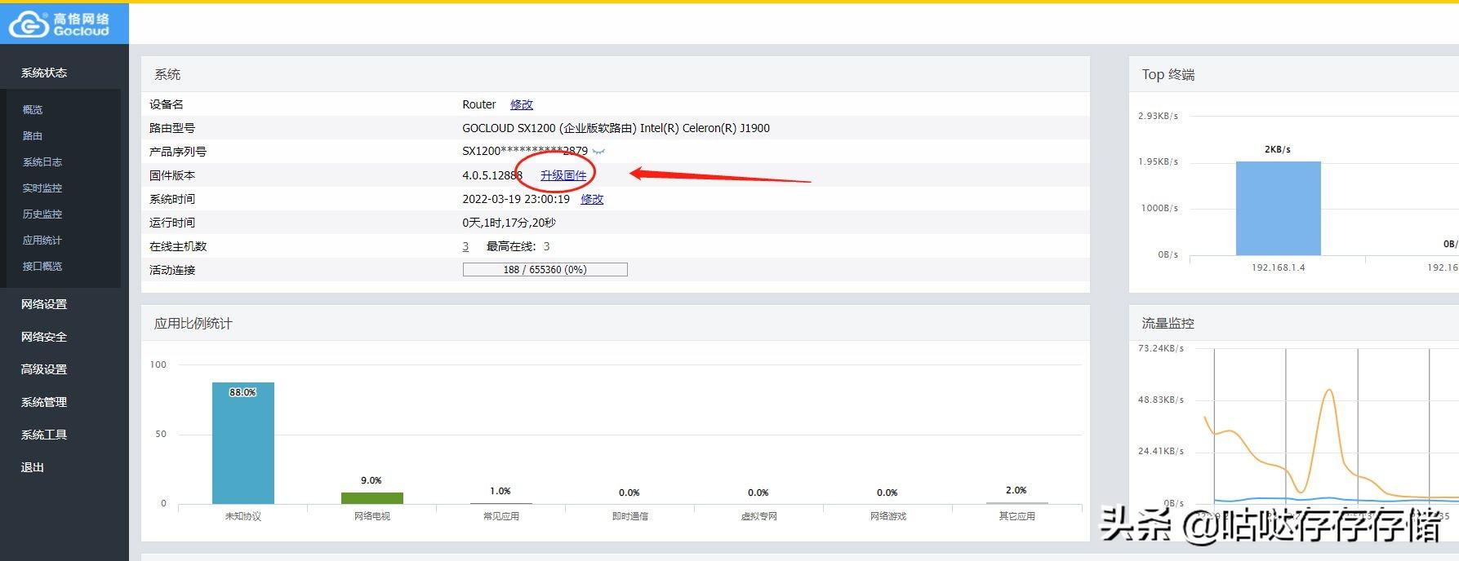Select 接口概览 in the sidebar
This screenshot has width=1459, height=561.
click(x=42, y=266)
